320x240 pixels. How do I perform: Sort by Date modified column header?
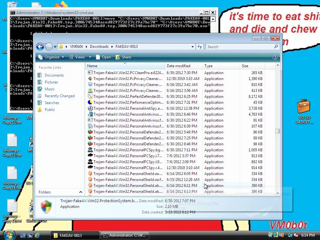tap(183, 66)
